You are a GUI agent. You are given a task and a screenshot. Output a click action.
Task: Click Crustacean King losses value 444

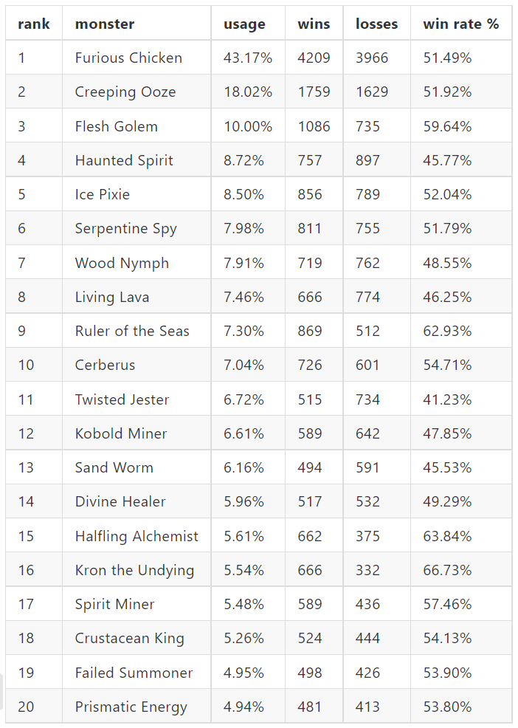tap(367, 639)
